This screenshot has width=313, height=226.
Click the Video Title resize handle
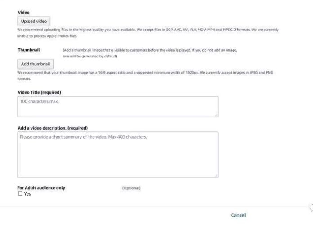click(216, 115)
